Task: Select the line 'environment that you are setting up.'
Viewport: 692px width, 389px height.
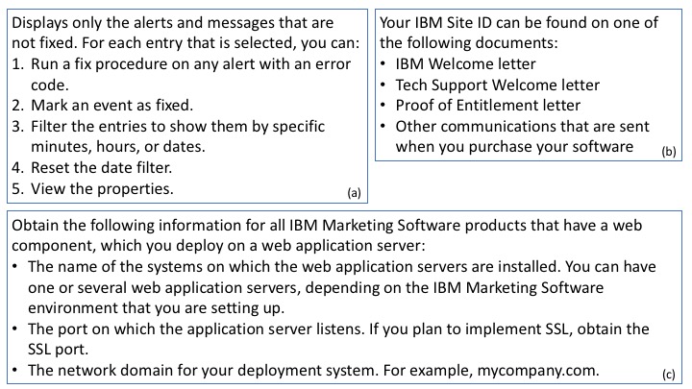Action: pyautogui.click(x=156, y=308)
